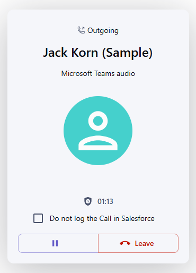Click the word '(Sample)' in contact title
Image resolution: width=196 pixels, height=273 pixels.
[x=127, y=53]
